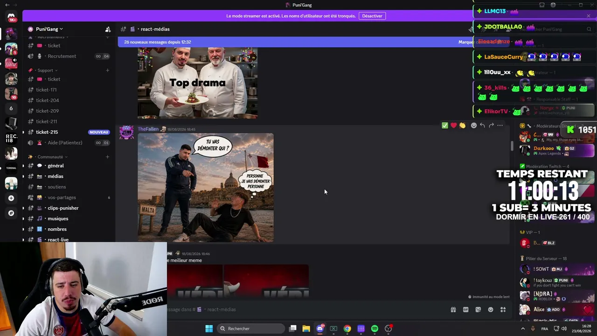The height and width of the screenshot is (336, 597).
Task: Open Windows Start menu
Action: (x=209, y=329)
